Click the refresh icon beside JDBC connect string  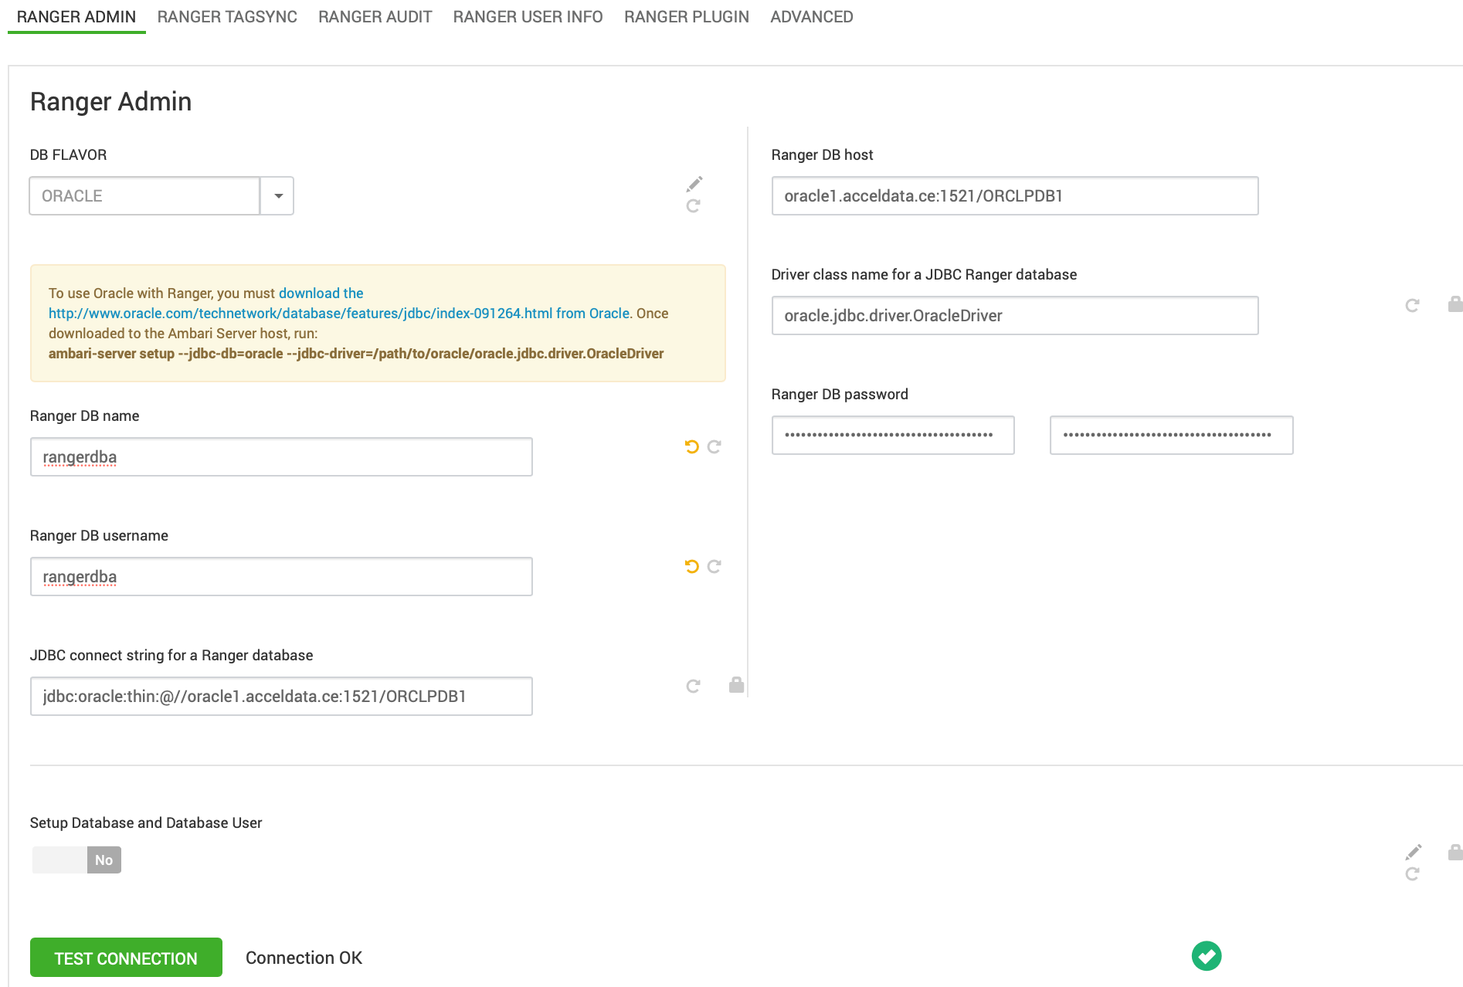(694, 686)
